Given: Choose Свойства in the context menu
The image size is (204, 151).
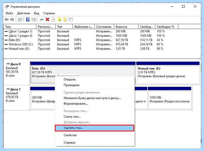Looking at the screenshot, I should pos(95,135).
